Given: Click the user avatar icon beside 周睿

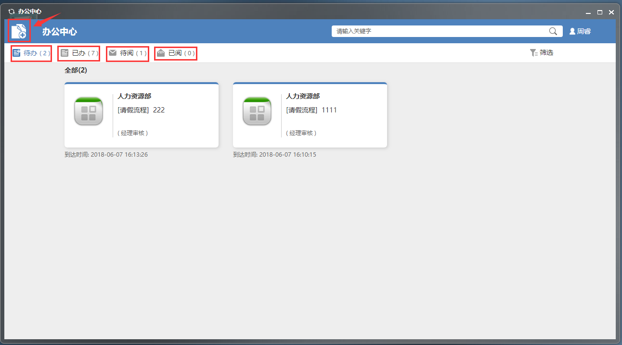Looking at the screenshot, I should pos(572,31).
